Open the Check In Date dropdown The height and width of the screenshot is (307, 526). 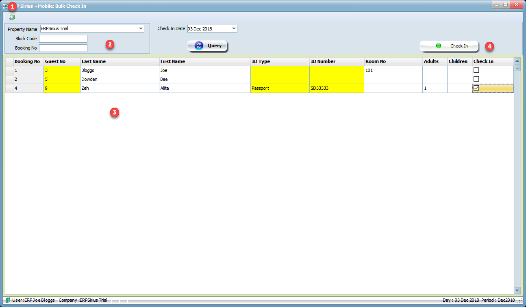tap(234, 29)
